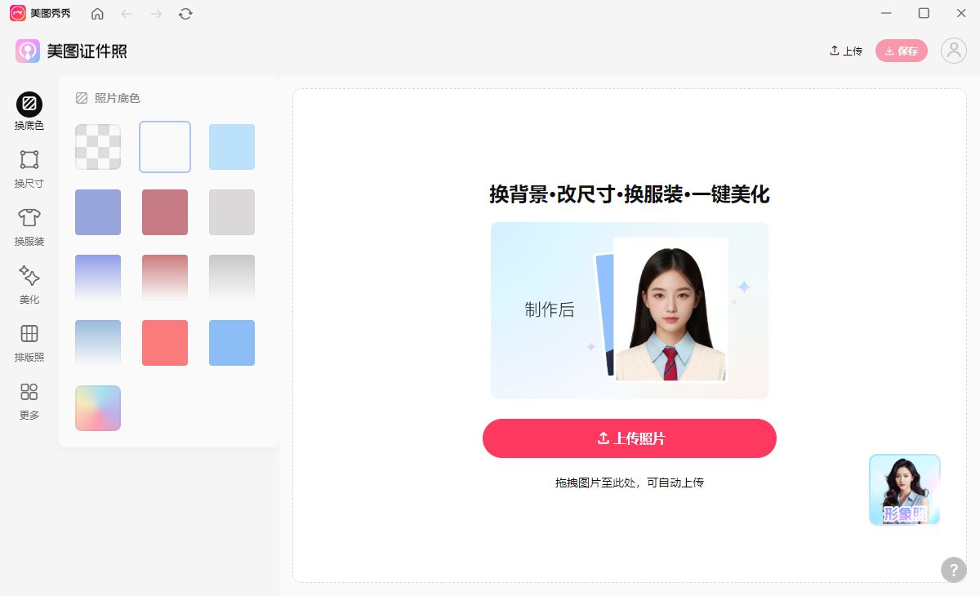This screenshot has height=596, width=980.
Task: Choose the white background swatch
Action: tap(165, 147)
